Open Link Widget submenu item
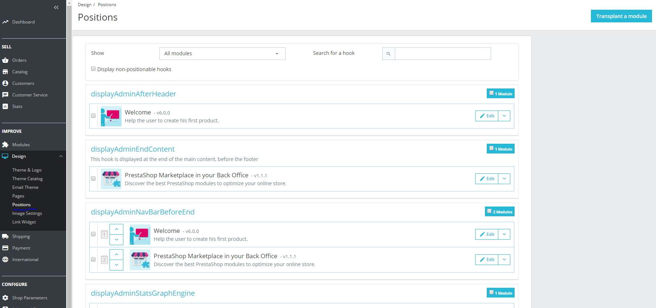This screenshot has width=656, height=308. [24, 222]
